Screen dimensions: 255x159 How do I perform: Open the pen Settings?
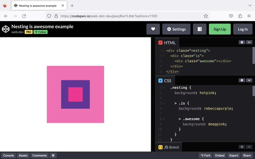click(x=176, y=29)
